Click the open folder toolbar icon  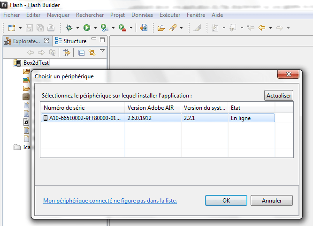click(x=161, y=28)
